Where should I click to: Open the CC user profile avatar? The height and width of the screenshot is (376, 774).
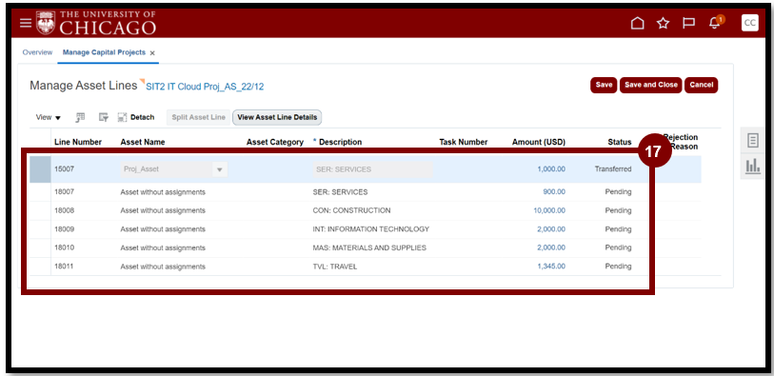pyautogui.click(x=750, y=23)
